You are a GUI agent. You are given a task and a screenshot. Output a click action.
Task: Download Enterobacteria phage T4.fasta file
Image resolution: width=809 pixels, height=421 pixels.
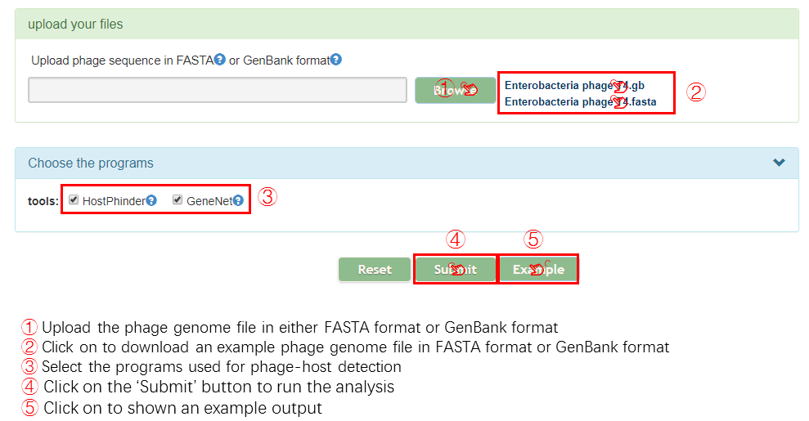click(580, 102)
